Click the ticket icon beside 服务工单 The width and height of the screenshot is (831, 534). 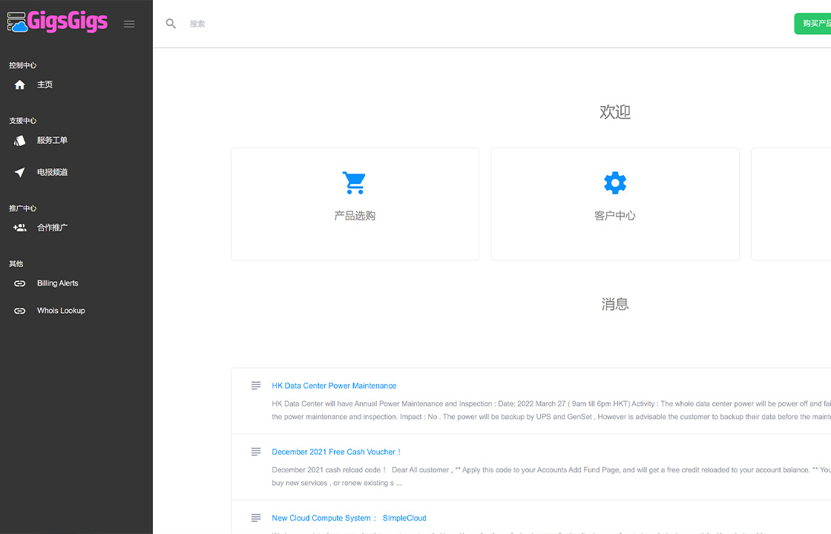(19, 140)
